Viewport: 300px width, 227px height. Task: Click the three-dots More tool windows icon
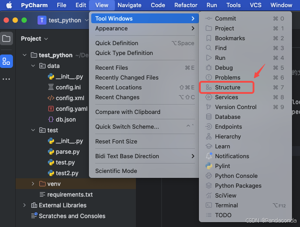point(6,79)
